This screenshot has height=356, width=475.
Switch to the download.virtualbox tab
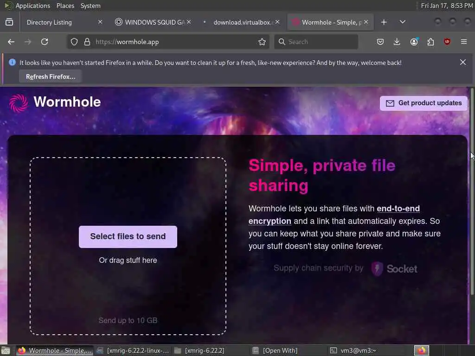[x=241, y=22]
